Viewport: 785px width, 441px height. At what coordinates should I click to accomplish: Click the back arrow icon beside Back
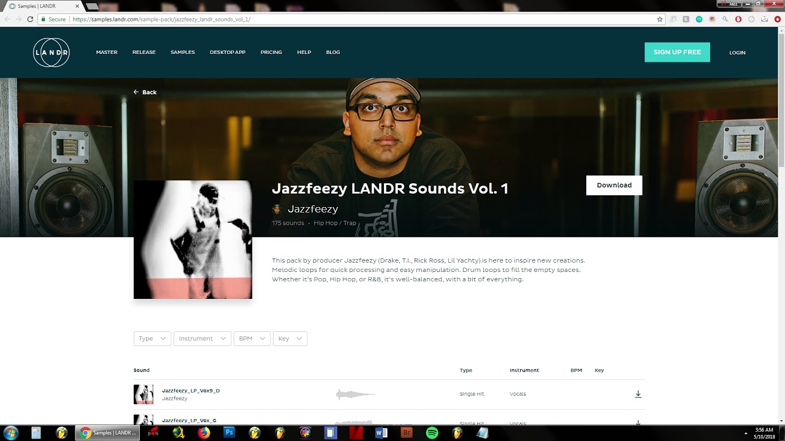(x=136, y=92)
